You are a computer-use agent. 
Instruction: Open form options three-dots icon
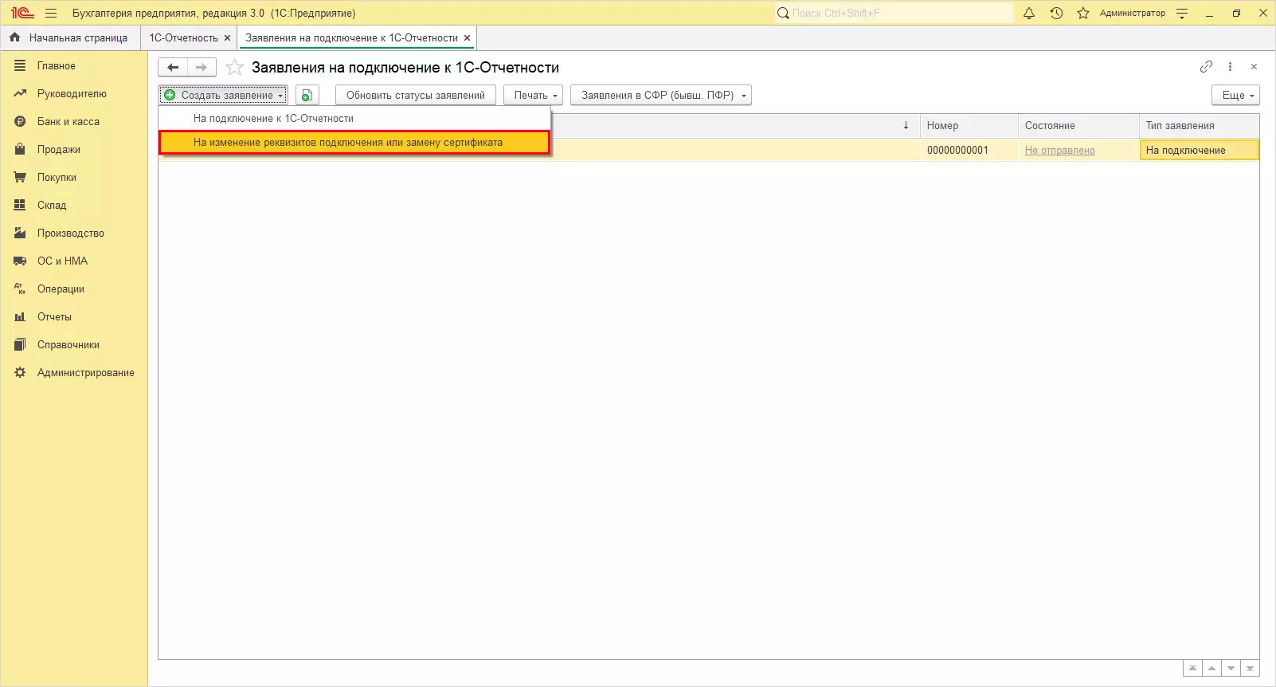pyautogui.click(x=1230, y=67)
